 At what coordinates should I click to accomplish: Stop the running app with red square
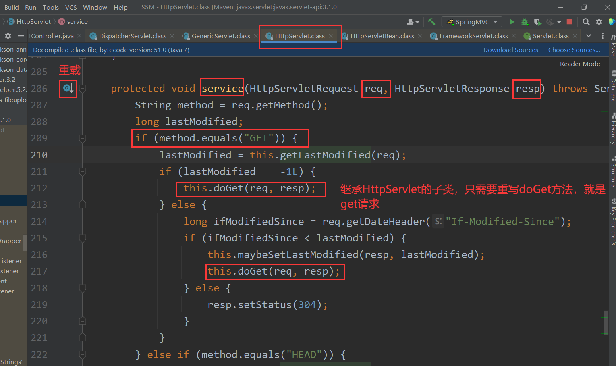point(569,22)
